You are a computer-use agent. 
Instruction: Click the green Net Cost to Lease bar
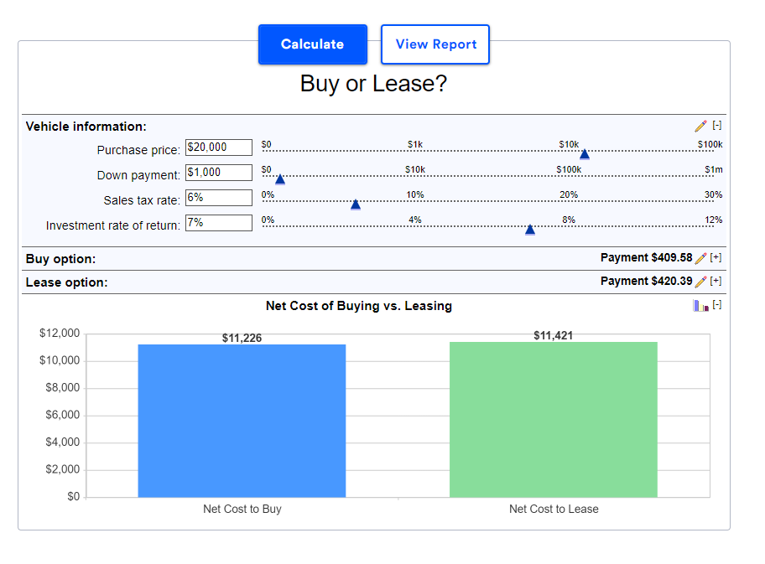tap(554, 419)
